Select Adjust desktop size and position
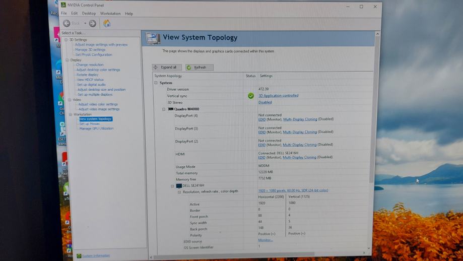This screenshot has height=261, width=463. (101, 90)
